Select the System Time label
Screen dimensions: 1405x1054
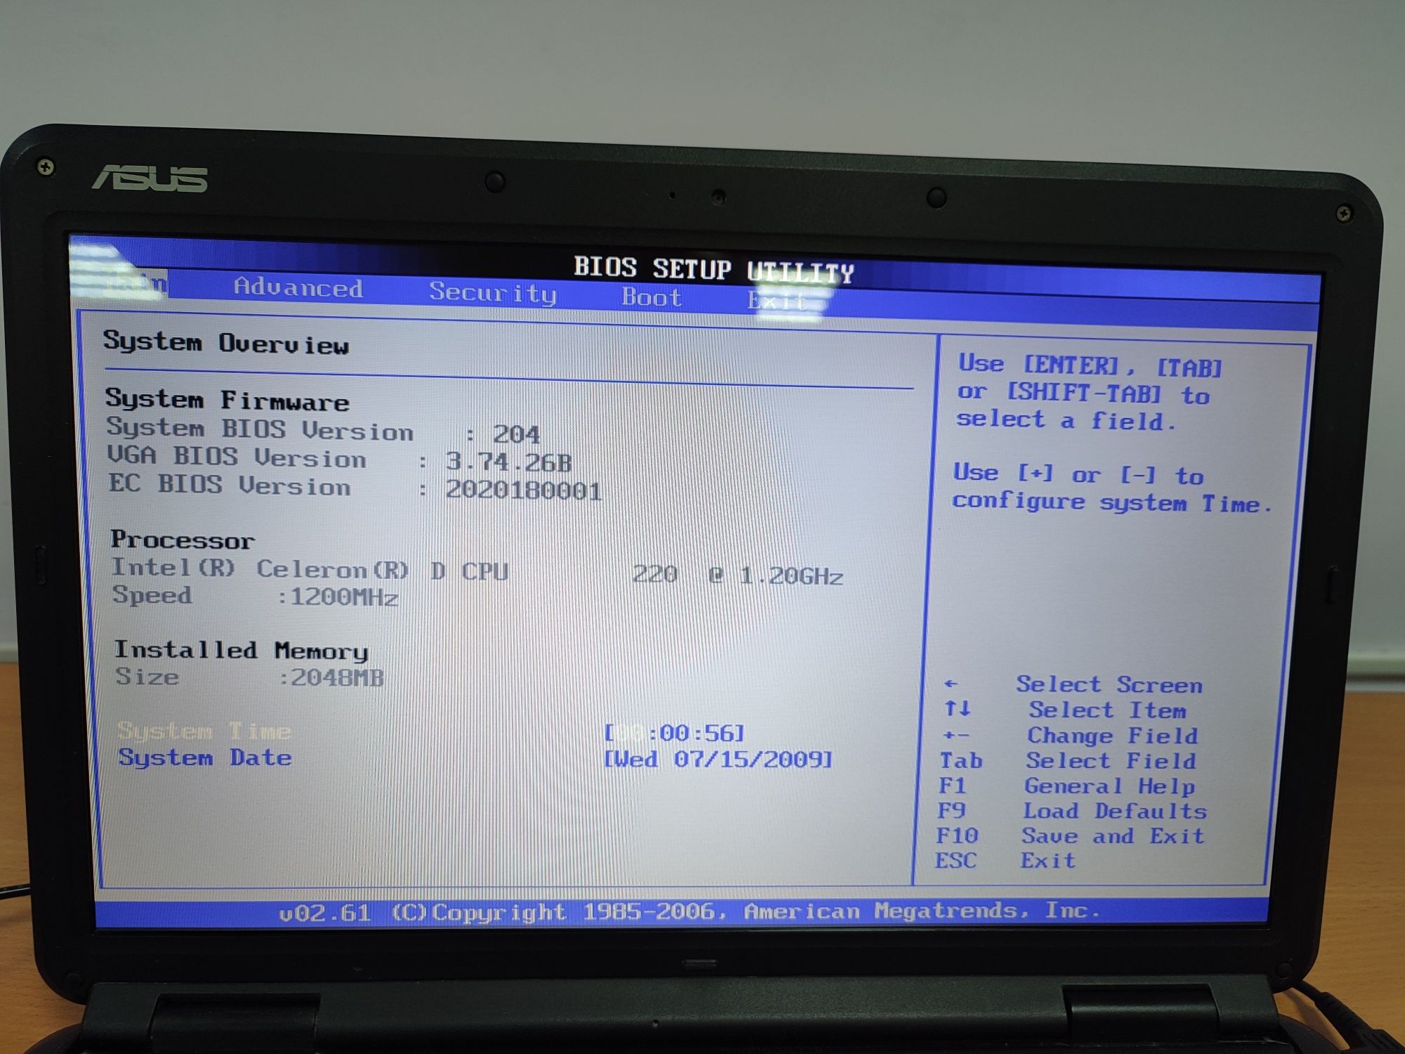(x=204, y=731)
